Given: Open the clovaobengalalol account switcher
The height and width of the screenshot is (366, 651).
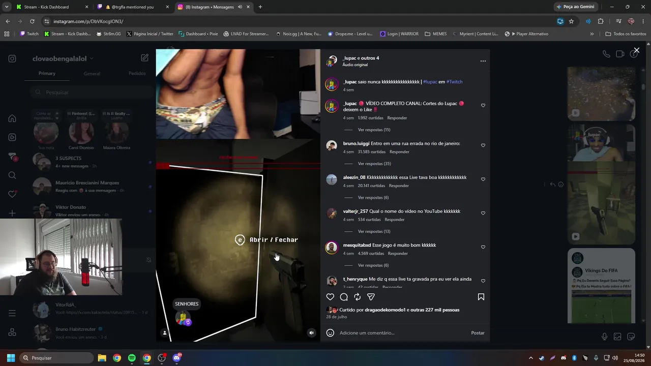Looking at the screenshot, I should pyautogui.click(x=63, y=58).
